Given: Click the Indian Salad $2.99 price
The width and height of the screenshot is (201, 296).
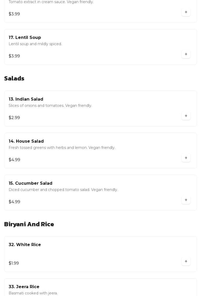Looking at the screenshot, I should click(14, 118).
